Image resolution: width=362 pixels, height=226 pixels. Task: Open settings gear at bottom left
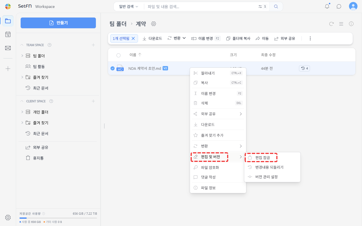(8, 218)
